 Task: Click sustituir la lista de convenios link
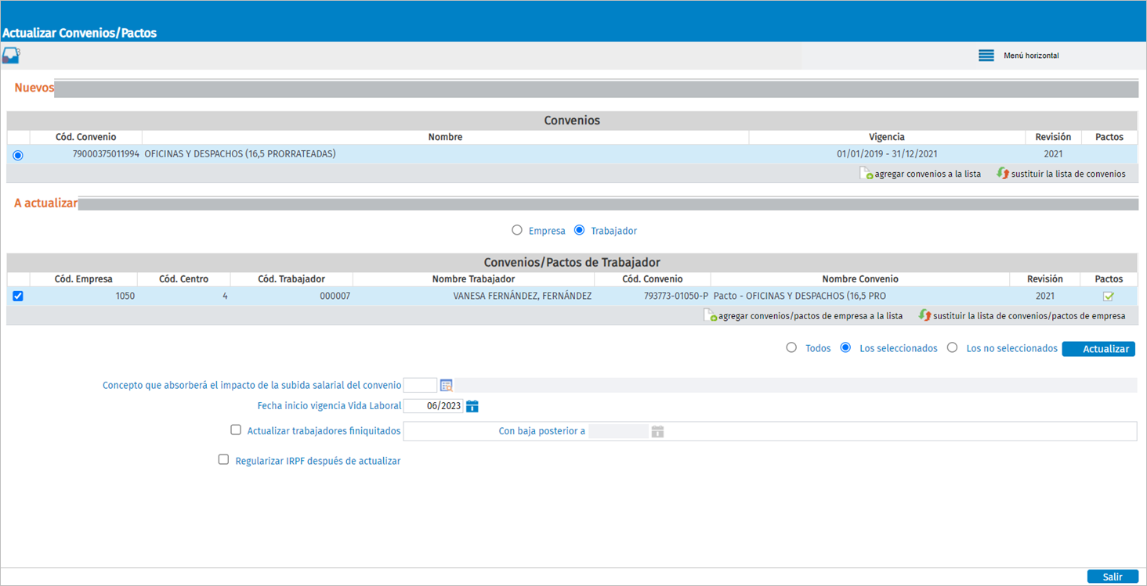(x=1069, y=174)
